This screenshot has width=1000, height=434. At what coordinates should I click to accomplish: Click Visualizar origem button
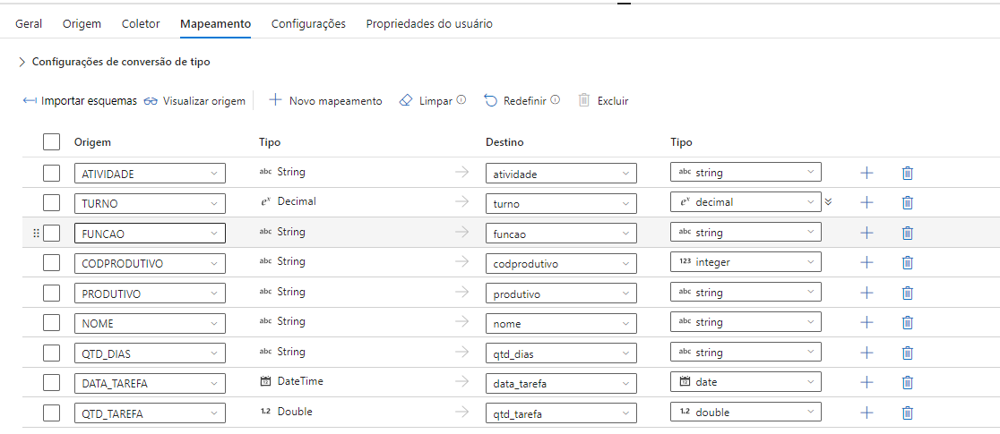194,101
